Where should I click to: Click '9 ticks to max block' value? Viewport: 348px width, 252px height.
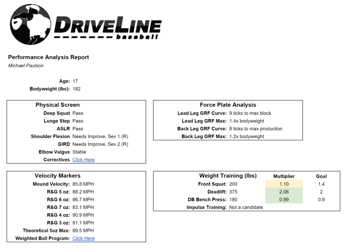250,113
